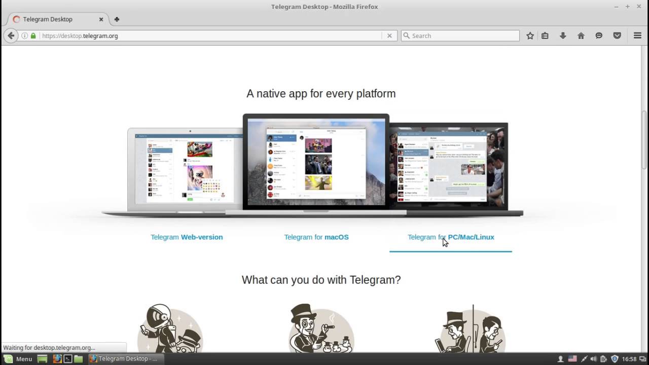Open the Hello chat bubble icon
Viewport: 649px width, 365px height.
coord(599,35)
